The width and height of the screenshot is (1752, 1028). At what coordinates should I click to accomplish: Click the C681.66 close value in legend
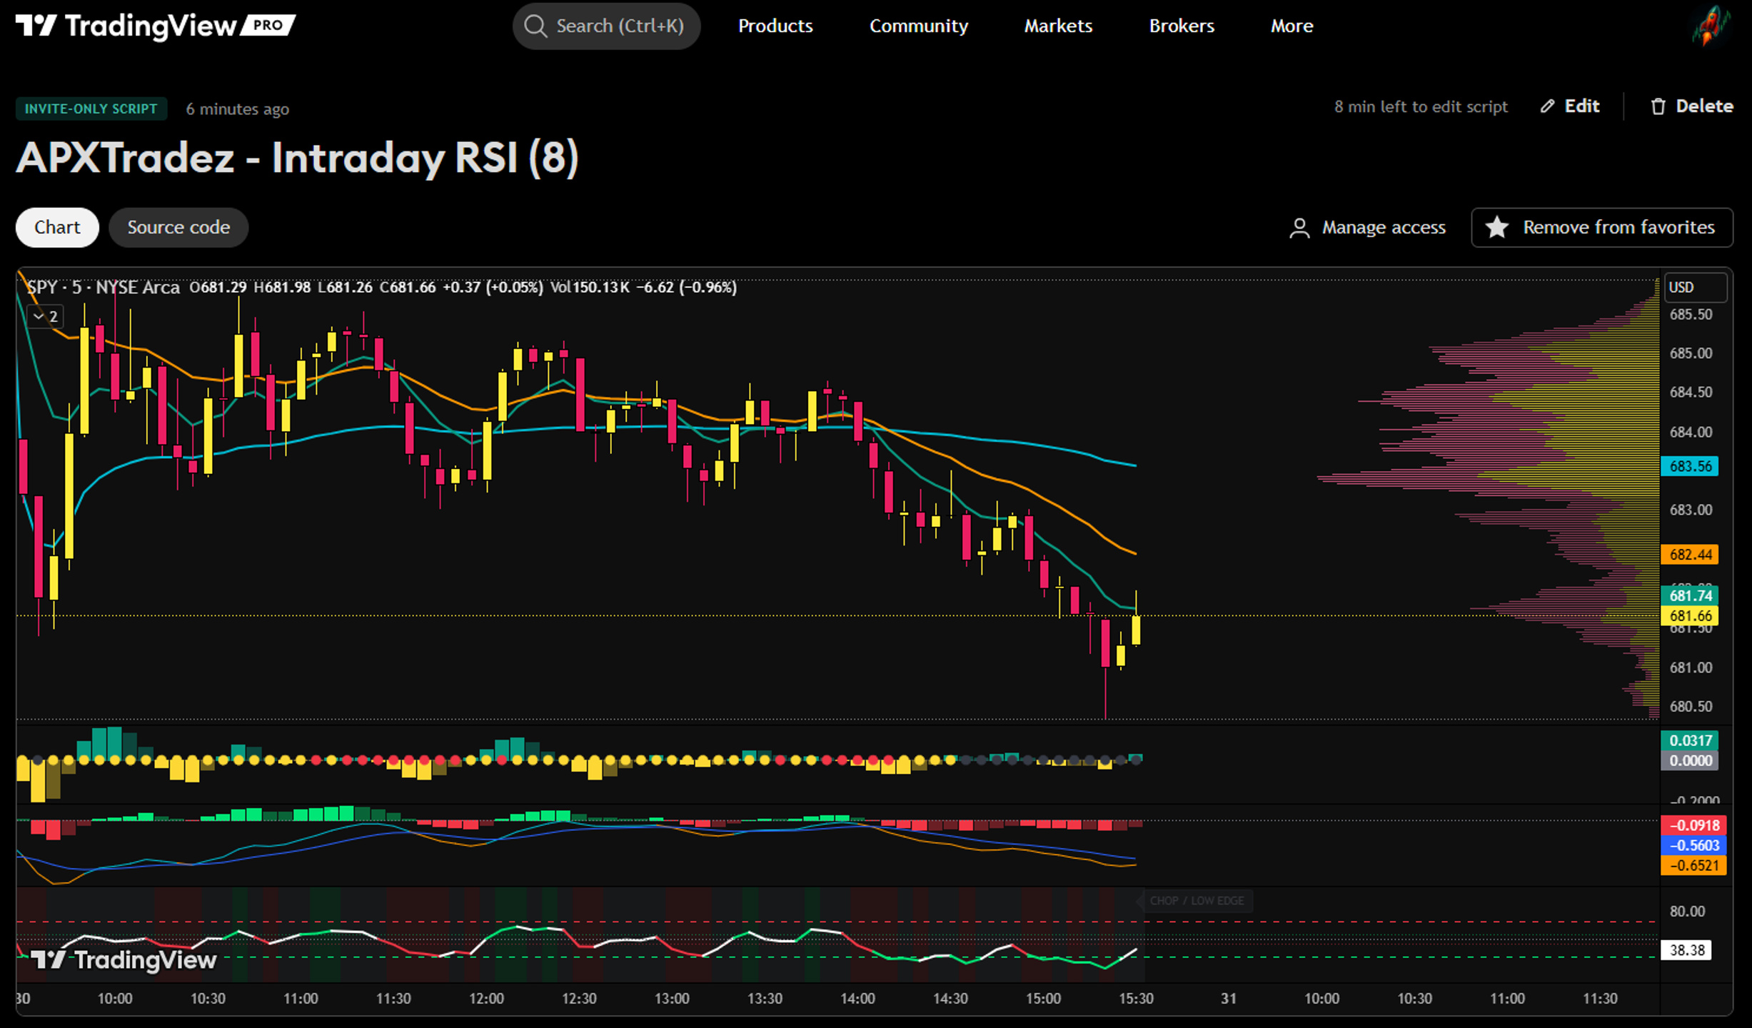pyautogui.click(x=407, y=287)
